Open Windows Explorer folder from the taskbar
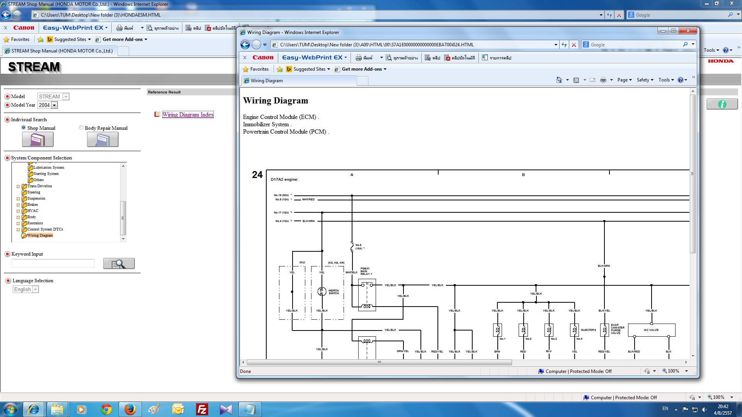This screenshot has width=742, height=417. pos(57,409)
